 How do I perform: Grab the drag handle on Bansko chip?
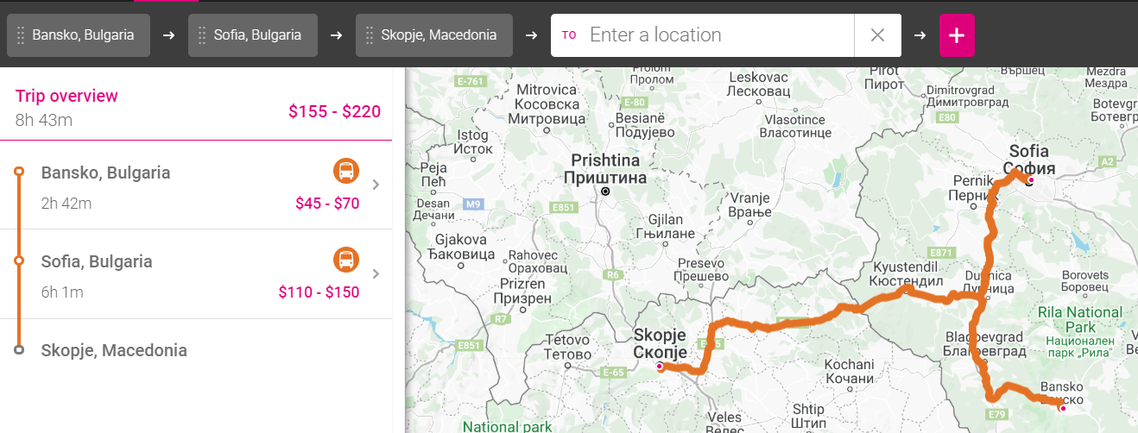(21, 35)
